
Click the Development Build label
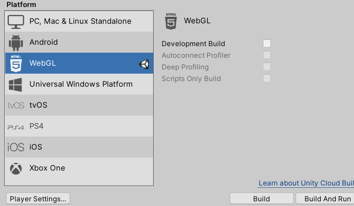click(193, 43)
